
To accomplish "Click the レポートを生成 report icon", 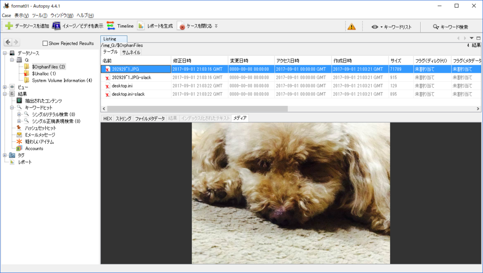I will 141,26.
